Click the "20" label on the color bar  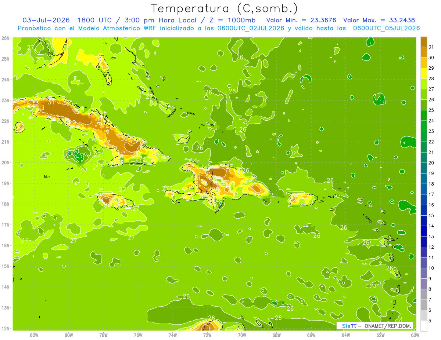pyautogui.click(x=431, y=162)
